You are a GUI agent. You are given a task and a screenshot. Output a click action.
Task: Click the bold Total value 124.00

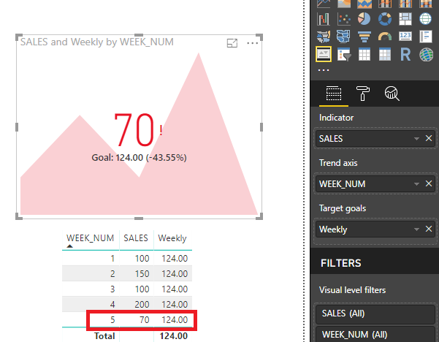tap(174, 336)
